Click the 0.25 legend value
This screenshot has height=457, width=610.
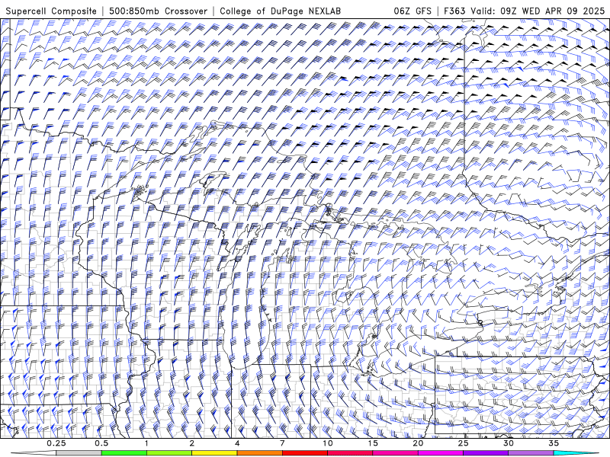click(56, 443)
